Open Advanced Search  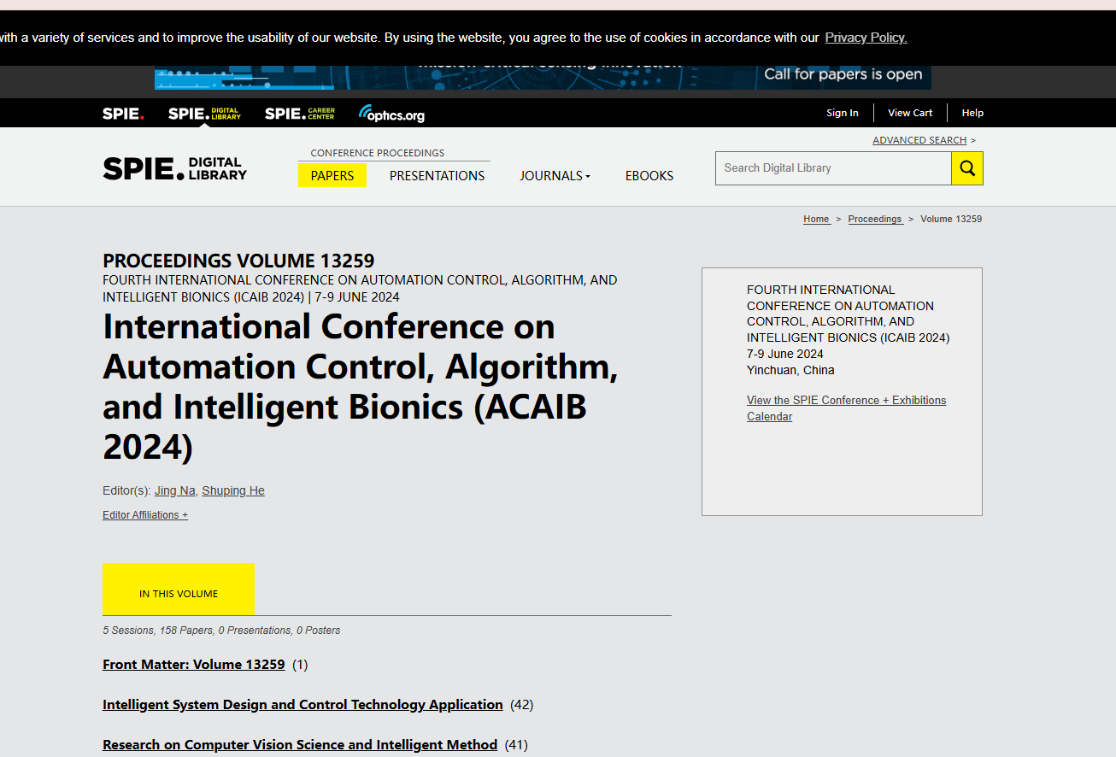pyautogui.click(x=919, y=140)
